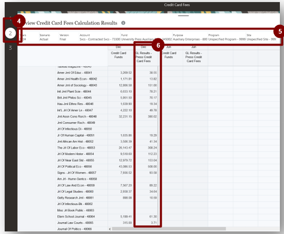Select row Int'L Jrl Of Amer Ln - 48047

(x=75, y=110)
